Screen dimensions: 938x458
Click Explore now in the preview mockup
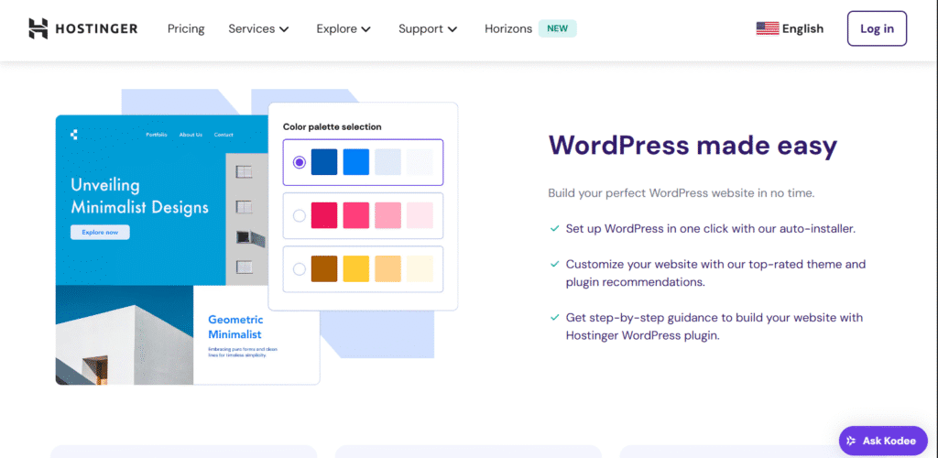[x=100, y=232]
